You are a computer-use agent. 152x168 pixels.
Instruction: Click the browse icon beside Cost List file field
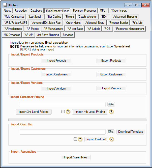[111, 132]
